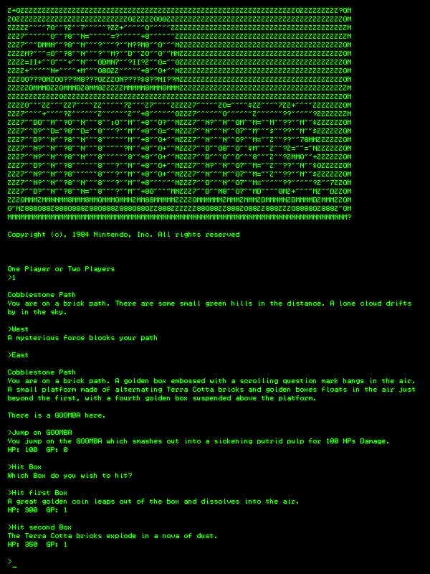Click the ">1" player selection entry
The image size is (430, 574).
click(11, 278)
